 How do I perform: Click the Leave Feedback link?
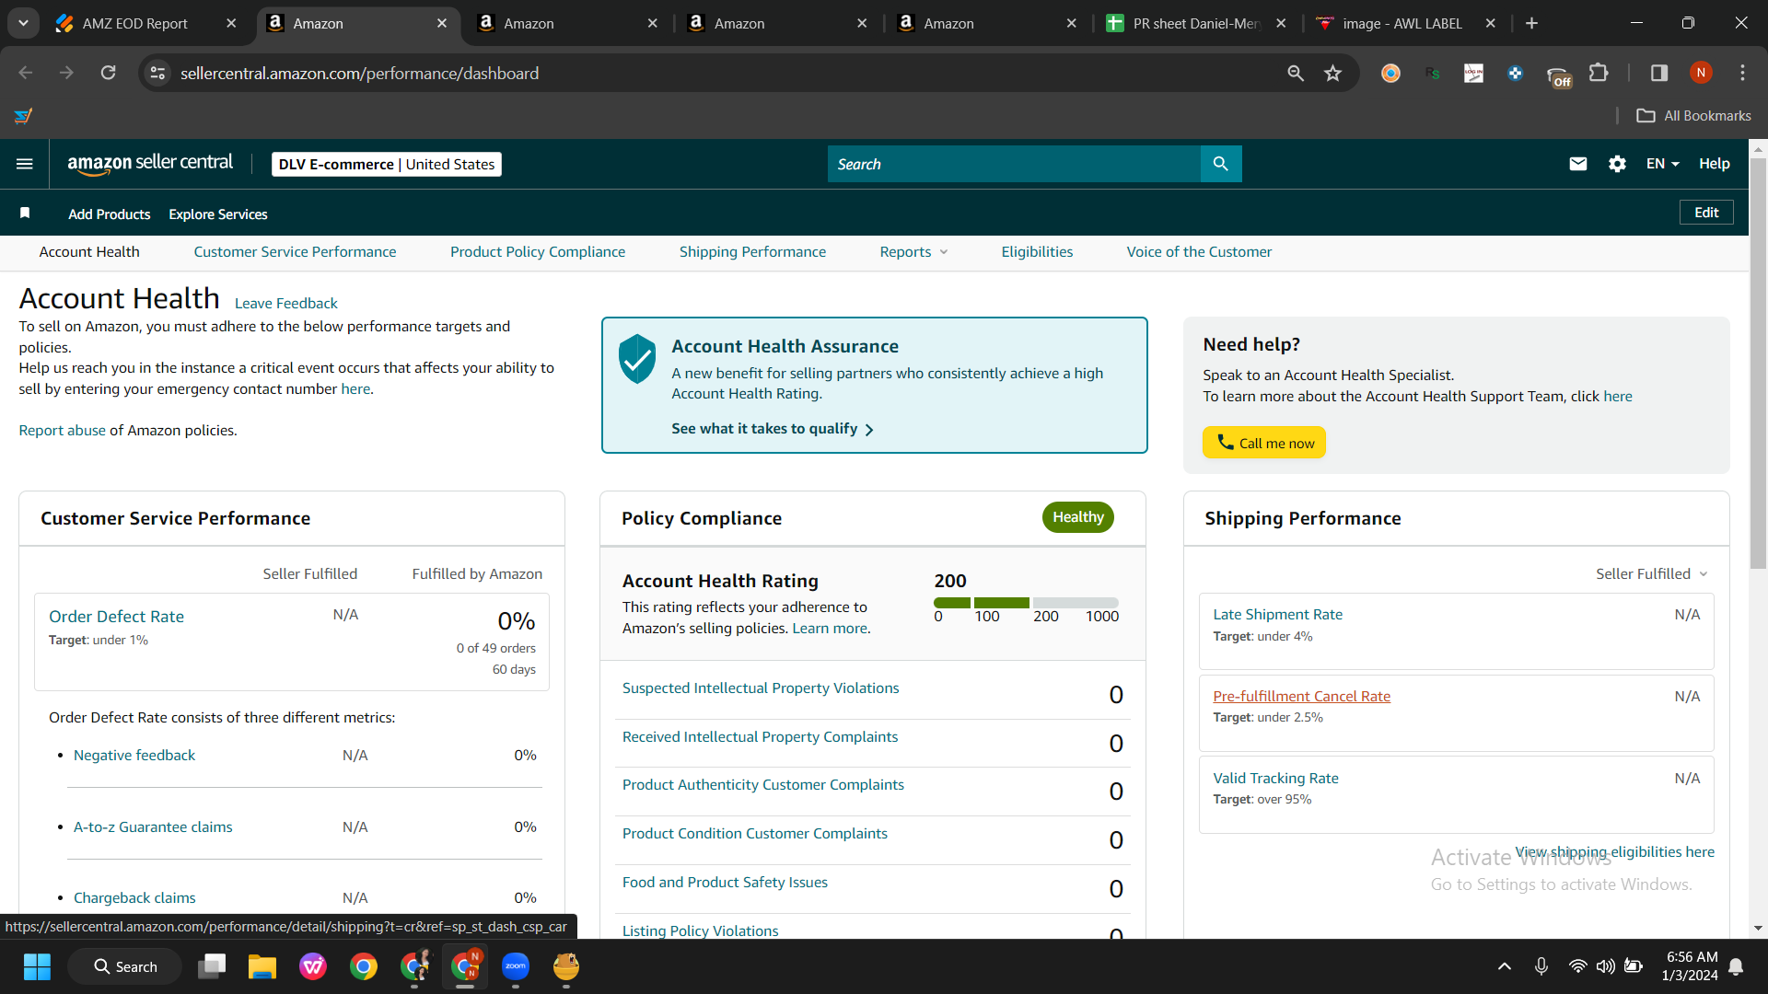tap(286, 303)
